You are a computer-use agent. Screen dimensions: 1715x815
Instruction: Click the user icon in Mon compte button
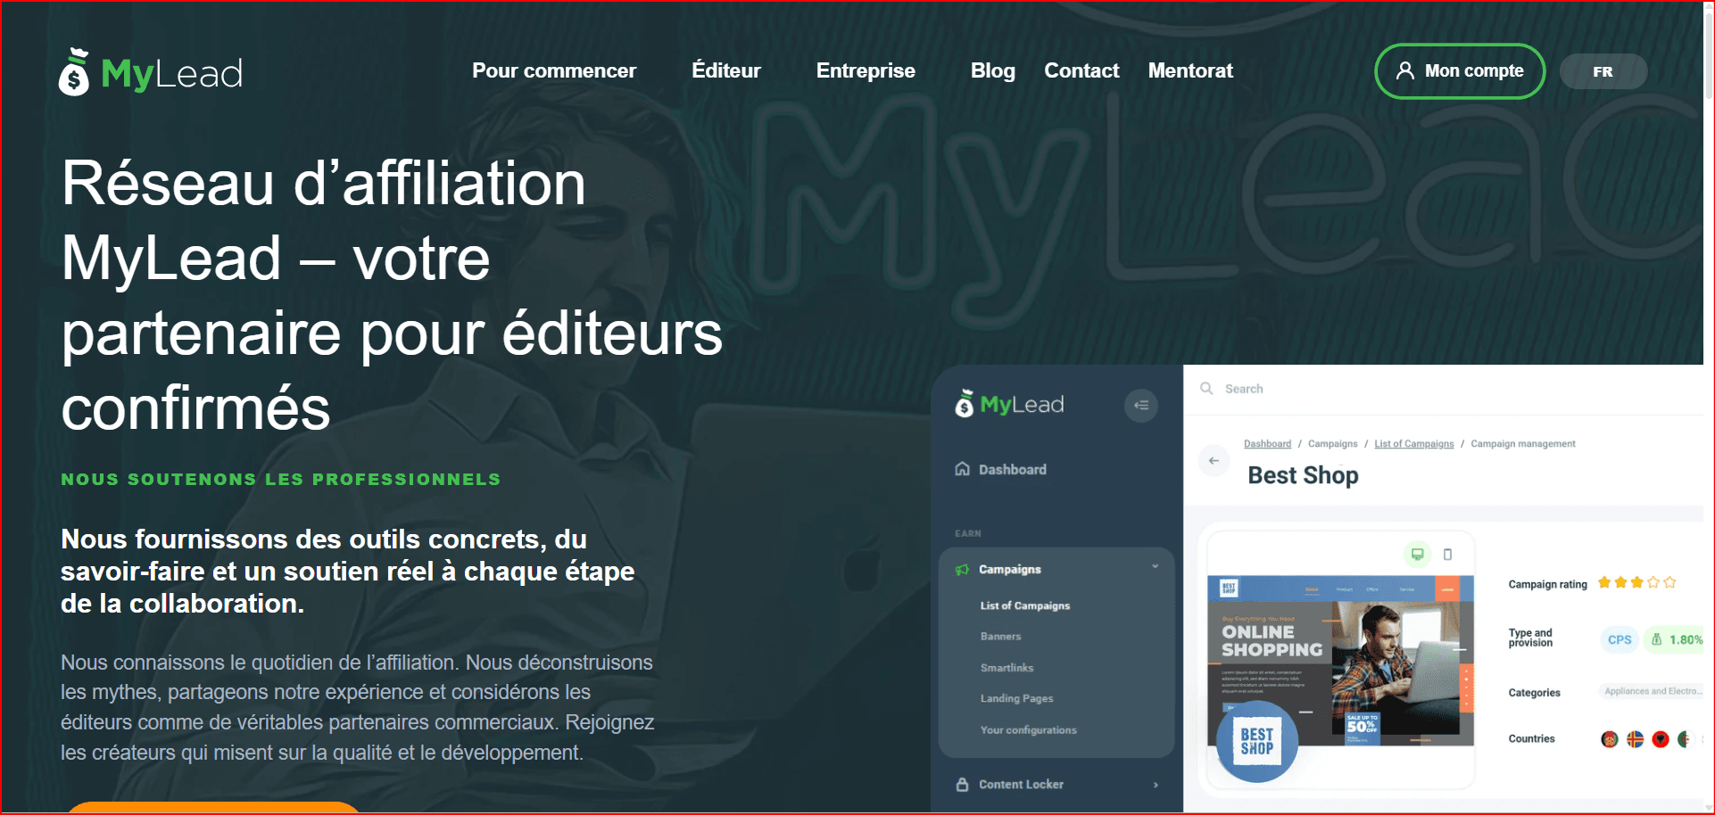[1404, 70]
